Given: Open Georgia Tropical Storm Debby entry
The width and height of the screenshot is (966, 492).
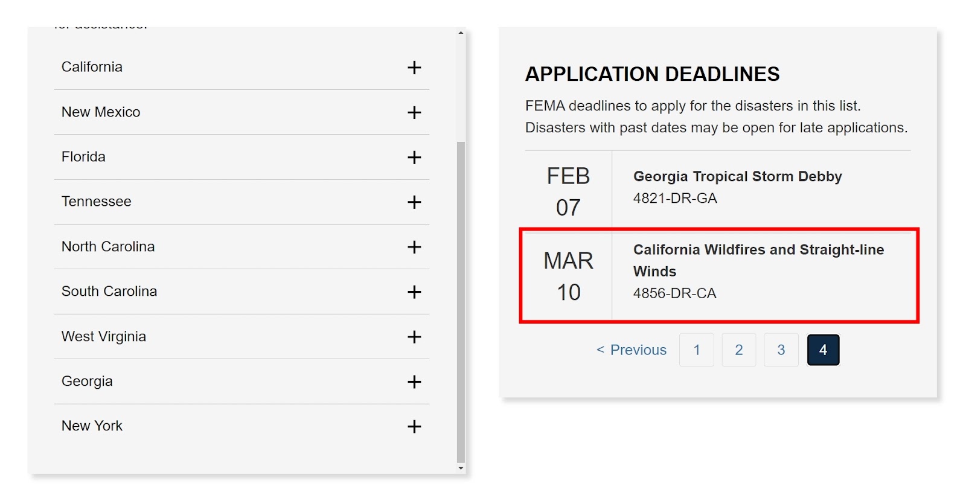Looking at the screenshot, I should [x=737, y=177].
